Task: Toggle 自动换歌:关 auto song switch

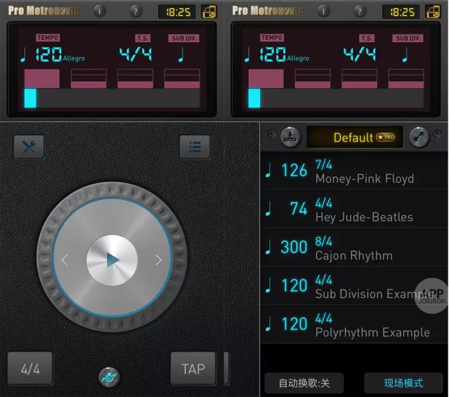Action: click(x=304, y=383)
